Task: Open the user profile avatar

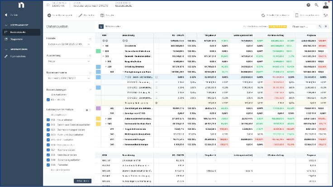Action: pos(326,5)
